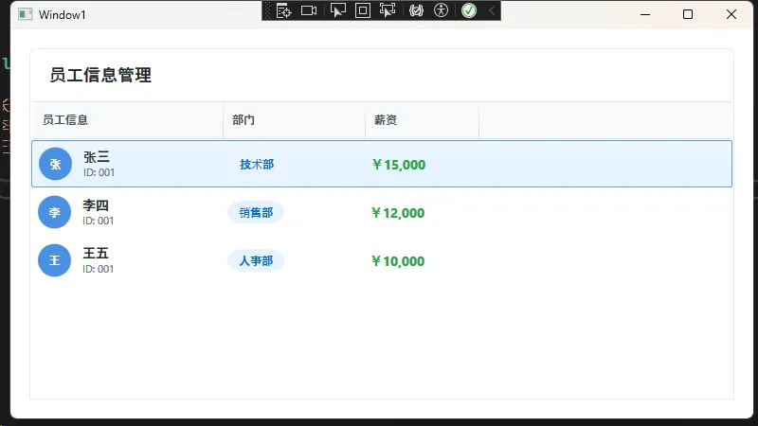Viewport: 758px width, 426px height.
Task: Open Live Visual Tree from debug toolbar
Action: pyautogui.click(x=283, y=10)
